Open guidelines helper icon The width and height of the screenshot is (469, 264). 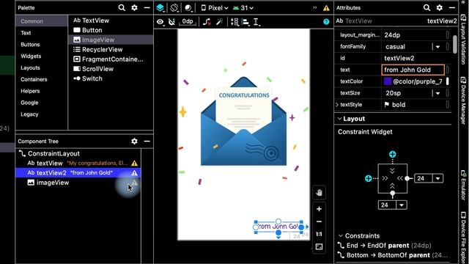(256, 22)
